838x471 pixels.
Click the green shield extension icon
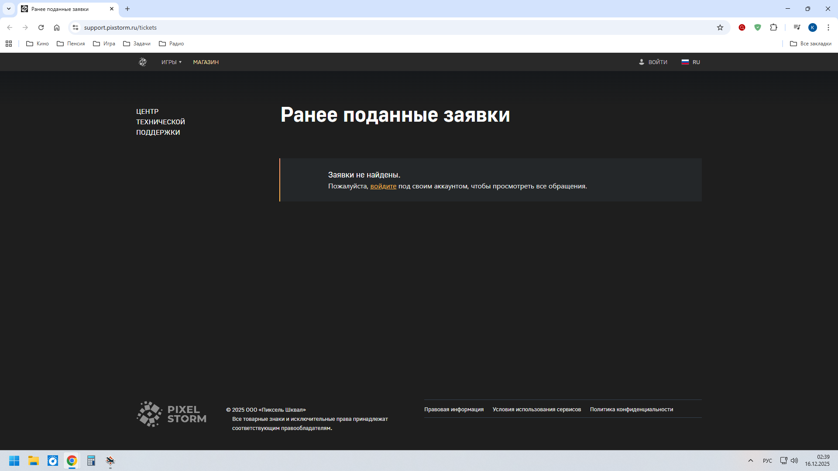[x=758, y=27]
